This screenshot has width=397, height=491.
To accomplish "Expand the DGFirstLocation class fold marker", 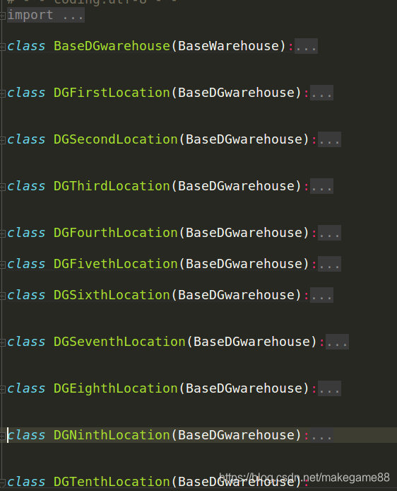I will [x=2, y=93].
